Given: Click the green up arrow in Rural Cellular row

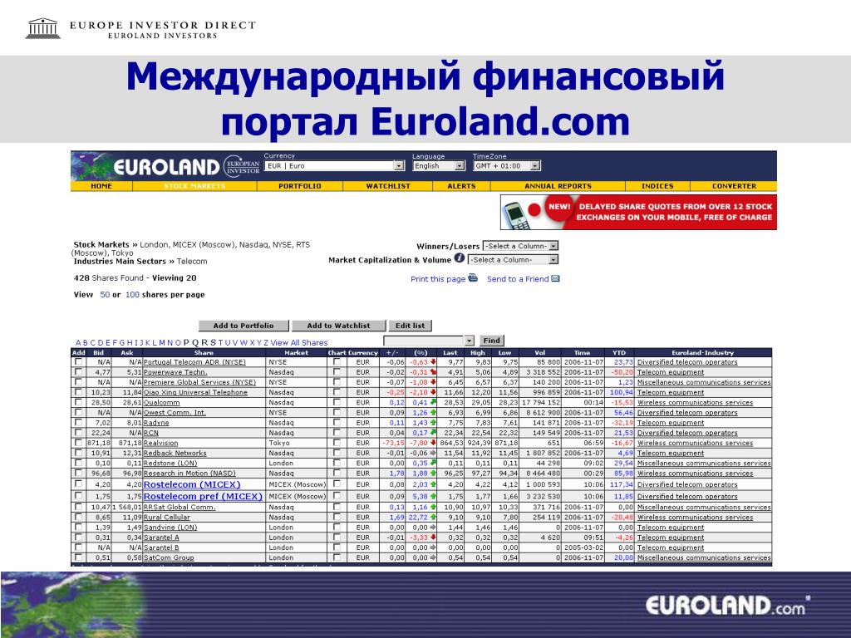Looking at the screenshot, I should (432, 517).
